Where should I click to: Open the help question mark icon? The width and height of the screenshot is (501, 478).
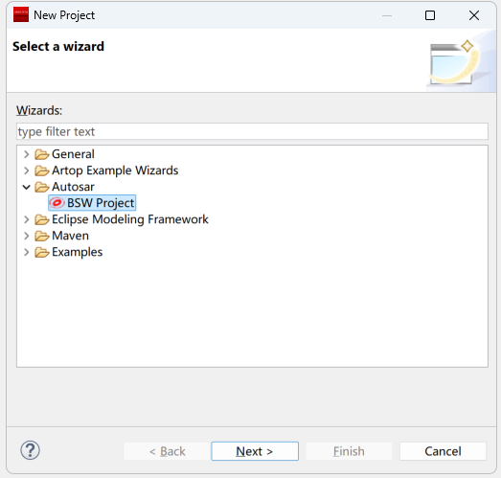[x=30, y=450]
